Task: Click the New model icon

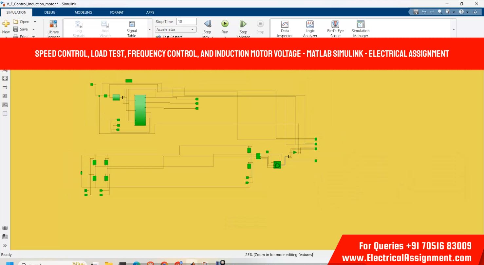Action: [x=6, y=24]
